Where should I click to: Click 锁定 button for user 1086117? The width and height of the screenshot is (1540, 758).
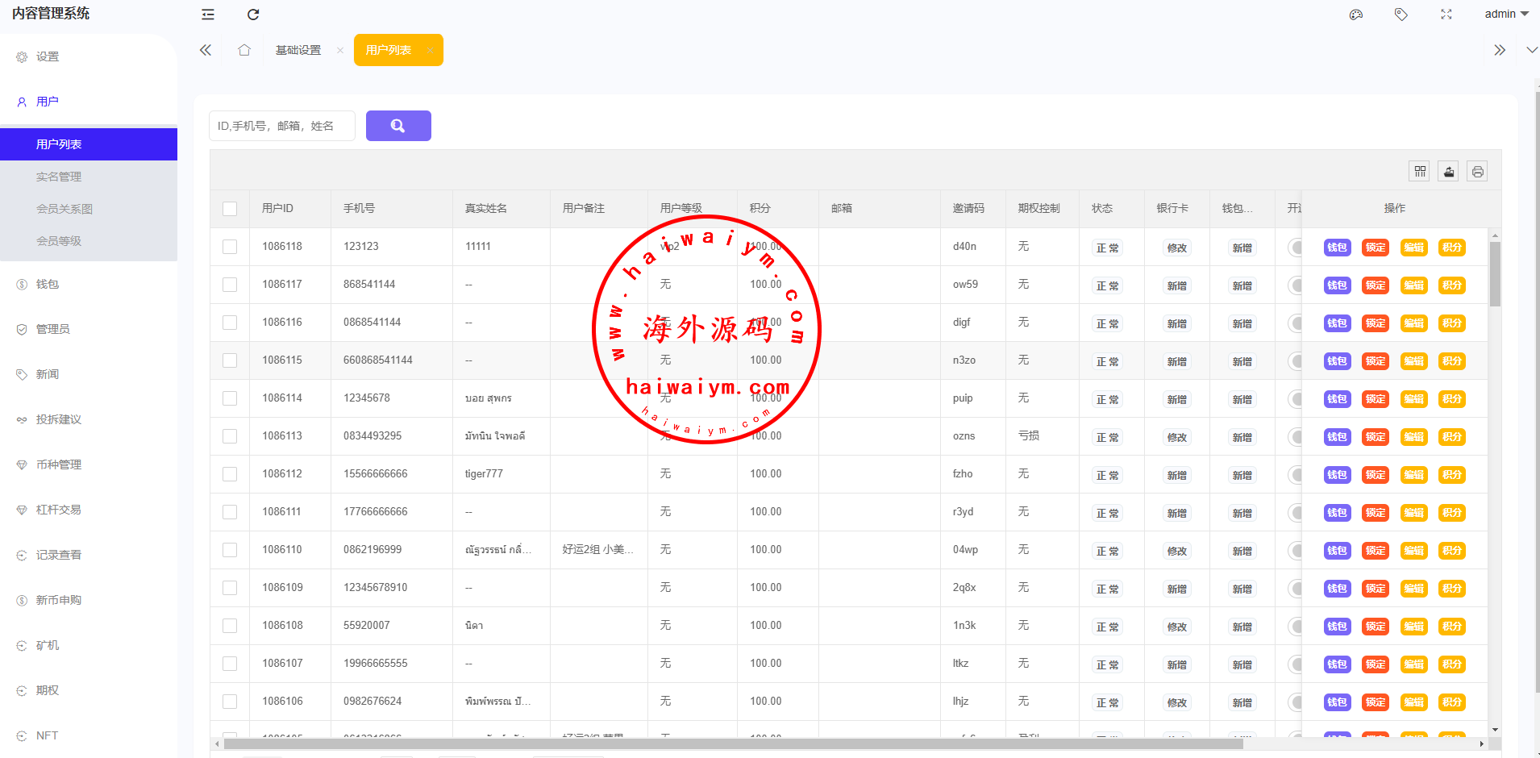click(1376, 285)
